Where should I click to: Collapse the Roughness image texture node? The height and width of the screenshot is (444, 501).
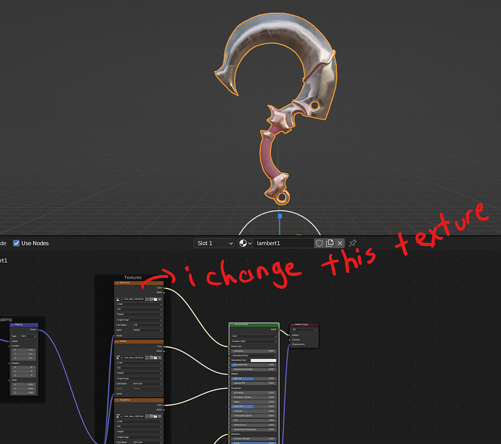click(118, 400)
